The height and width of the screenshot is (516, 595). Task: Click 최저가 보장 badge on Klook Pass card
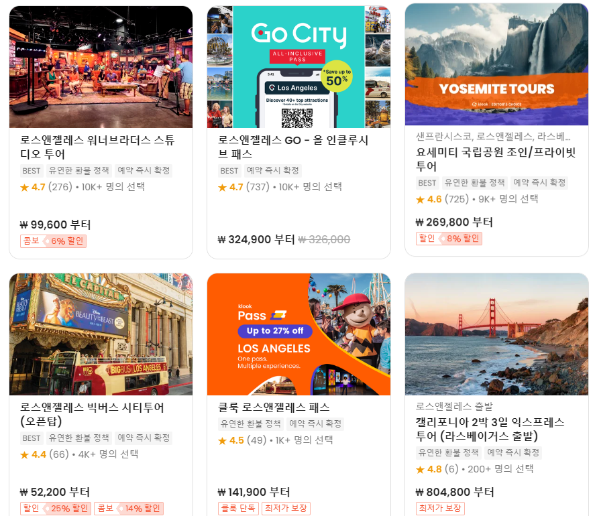pos(286,509)
